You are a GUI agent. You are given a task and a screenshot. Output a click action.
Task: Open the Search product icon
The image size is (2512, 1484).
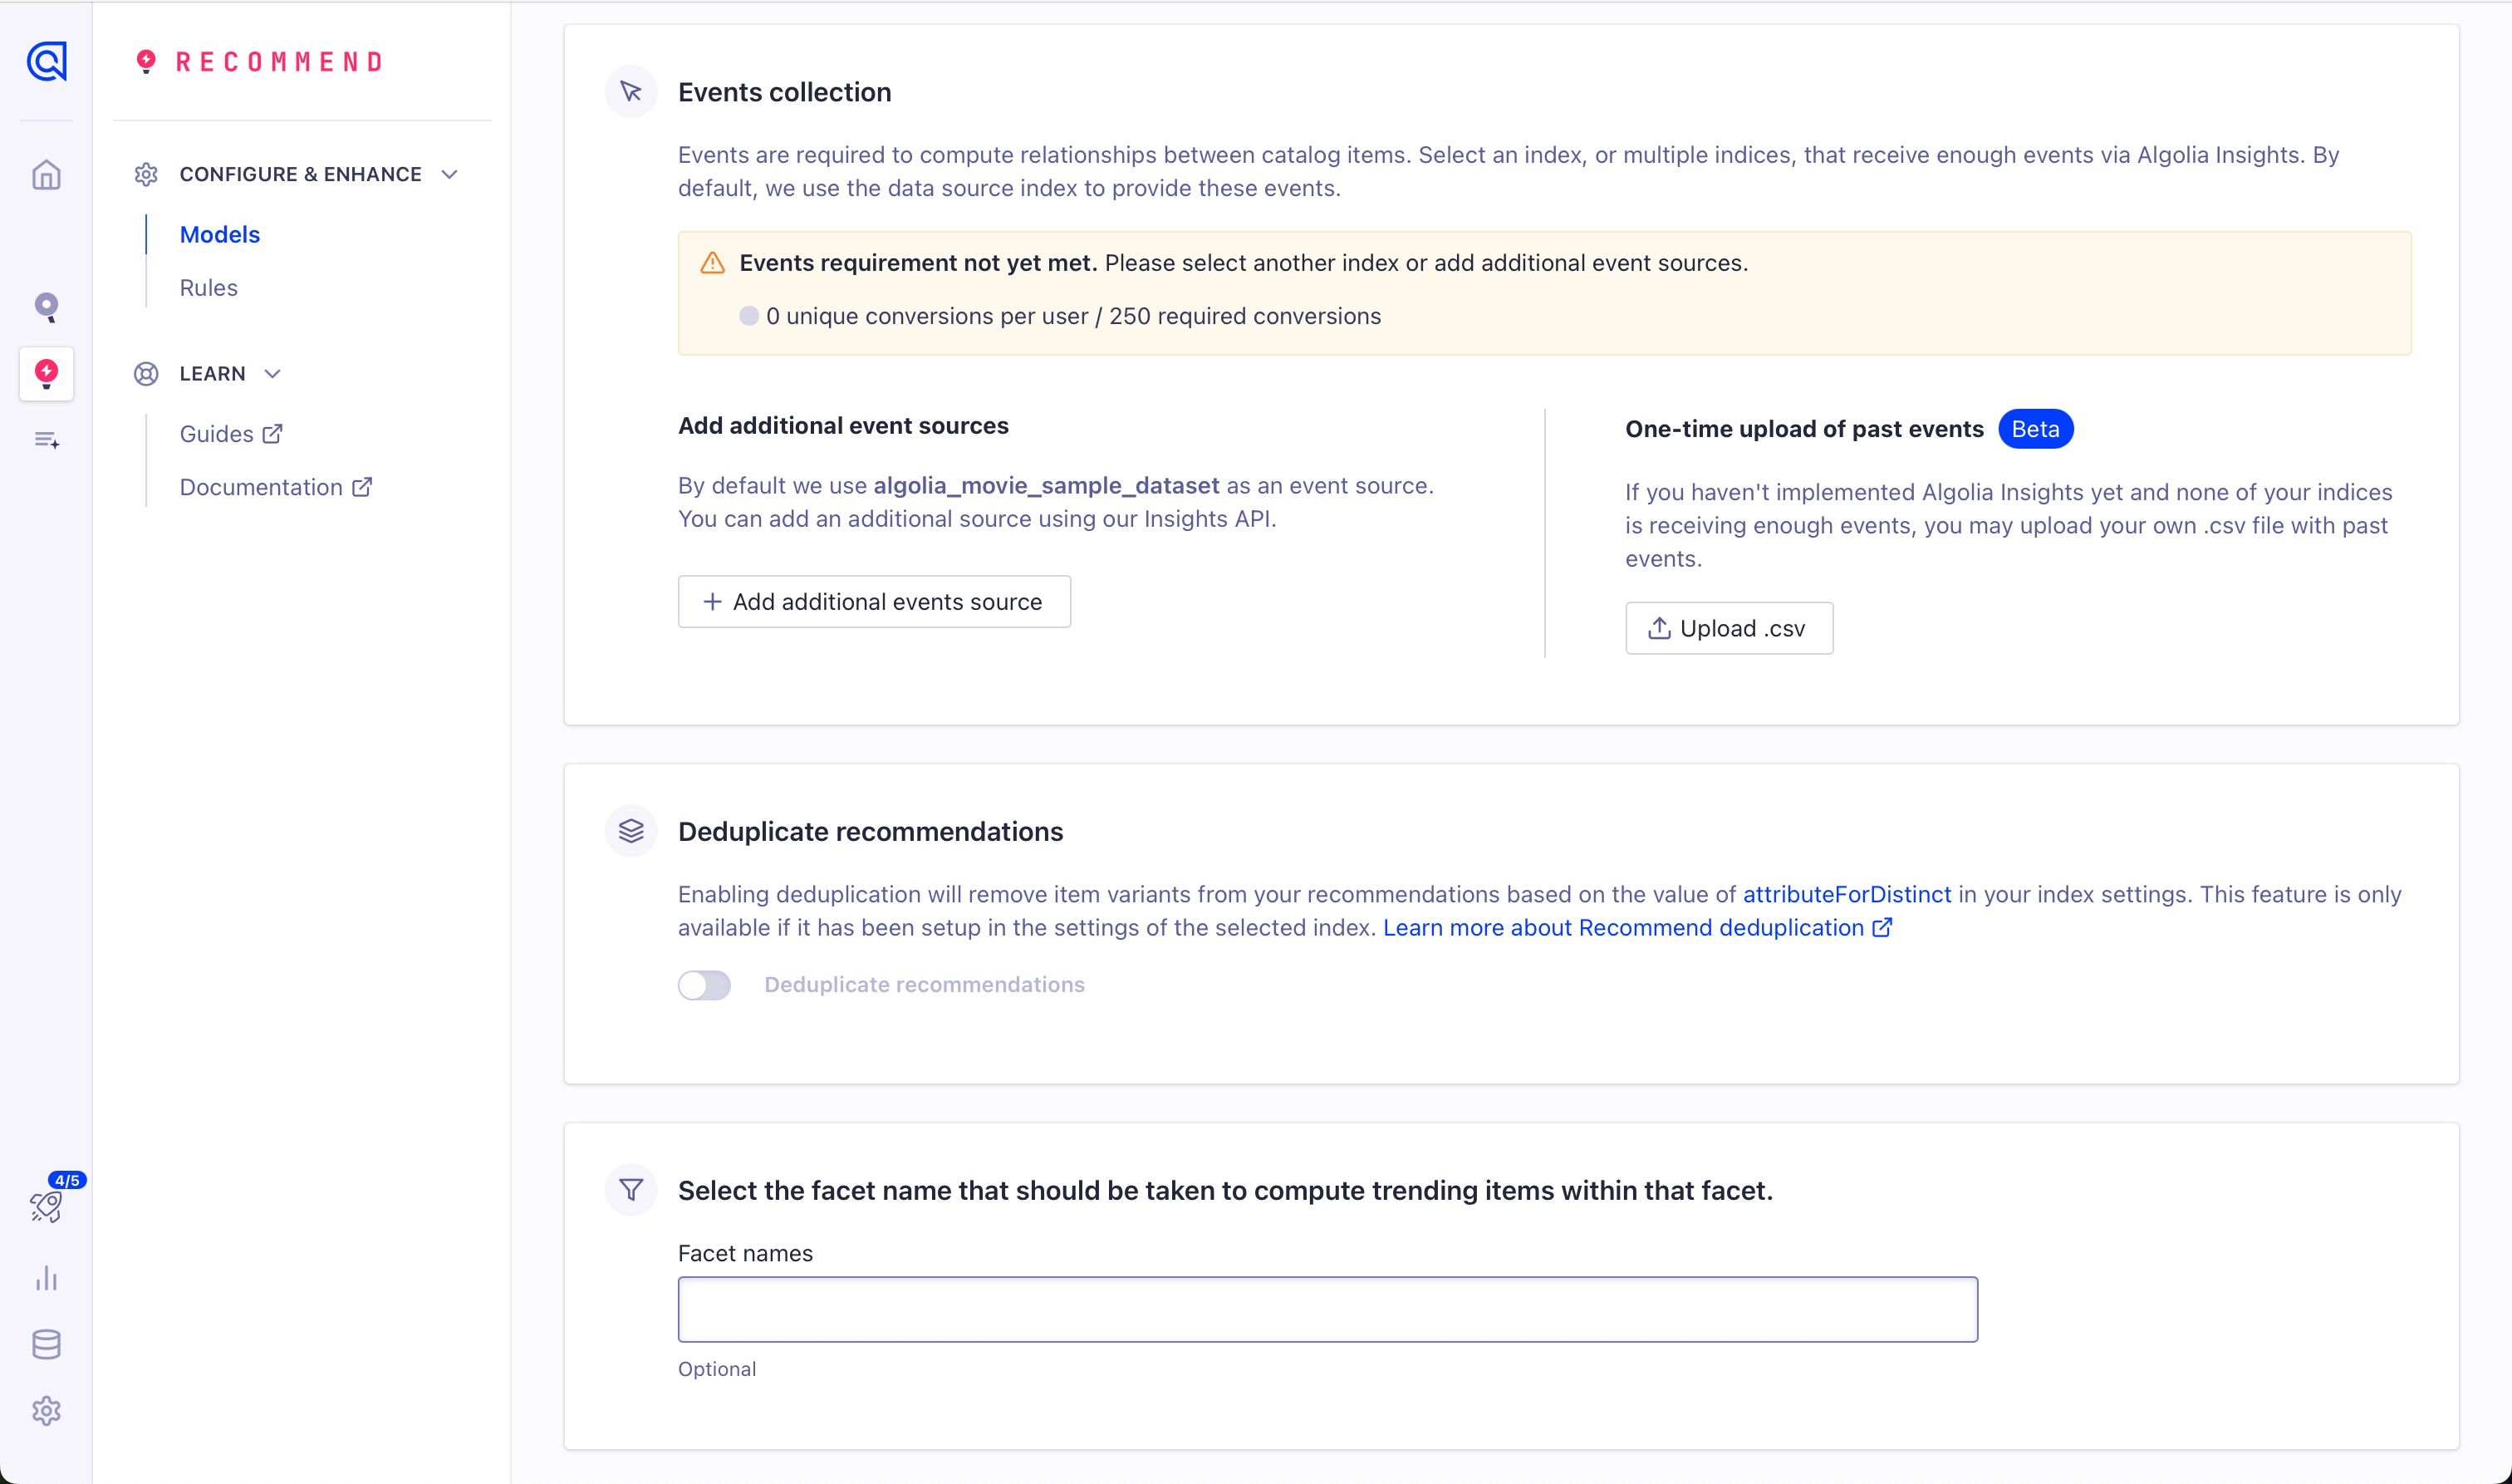coord(46,306)
